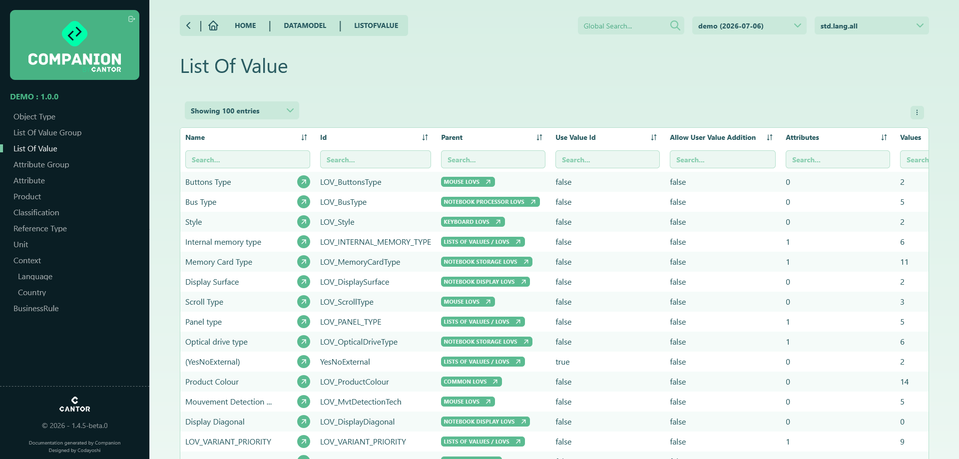Click the home icon in breadcrumb
The height and width of the screenshot is (459, 959).
click(213, 25)
